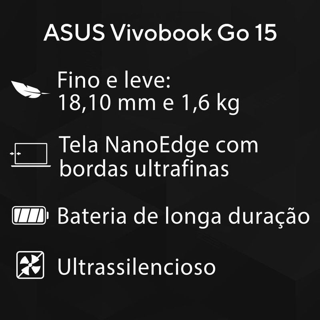Select the crossed-out fan silent icon
The image size is (320, 320).
pos(30,265)
